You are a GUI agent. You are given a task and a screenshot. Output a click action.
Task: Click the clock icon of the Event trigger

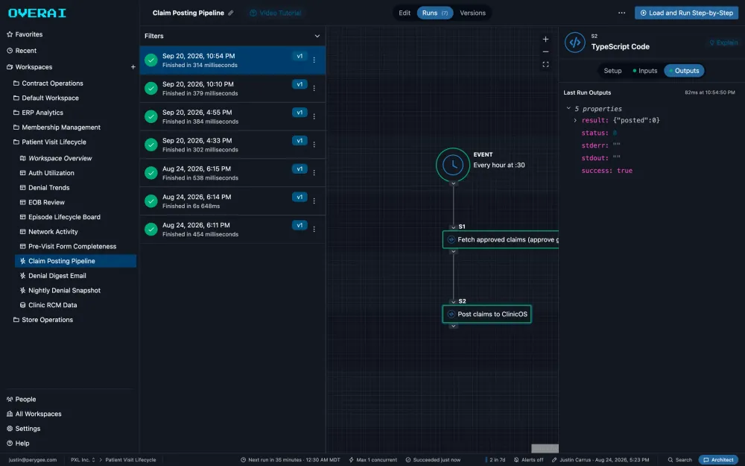(453, 165)
